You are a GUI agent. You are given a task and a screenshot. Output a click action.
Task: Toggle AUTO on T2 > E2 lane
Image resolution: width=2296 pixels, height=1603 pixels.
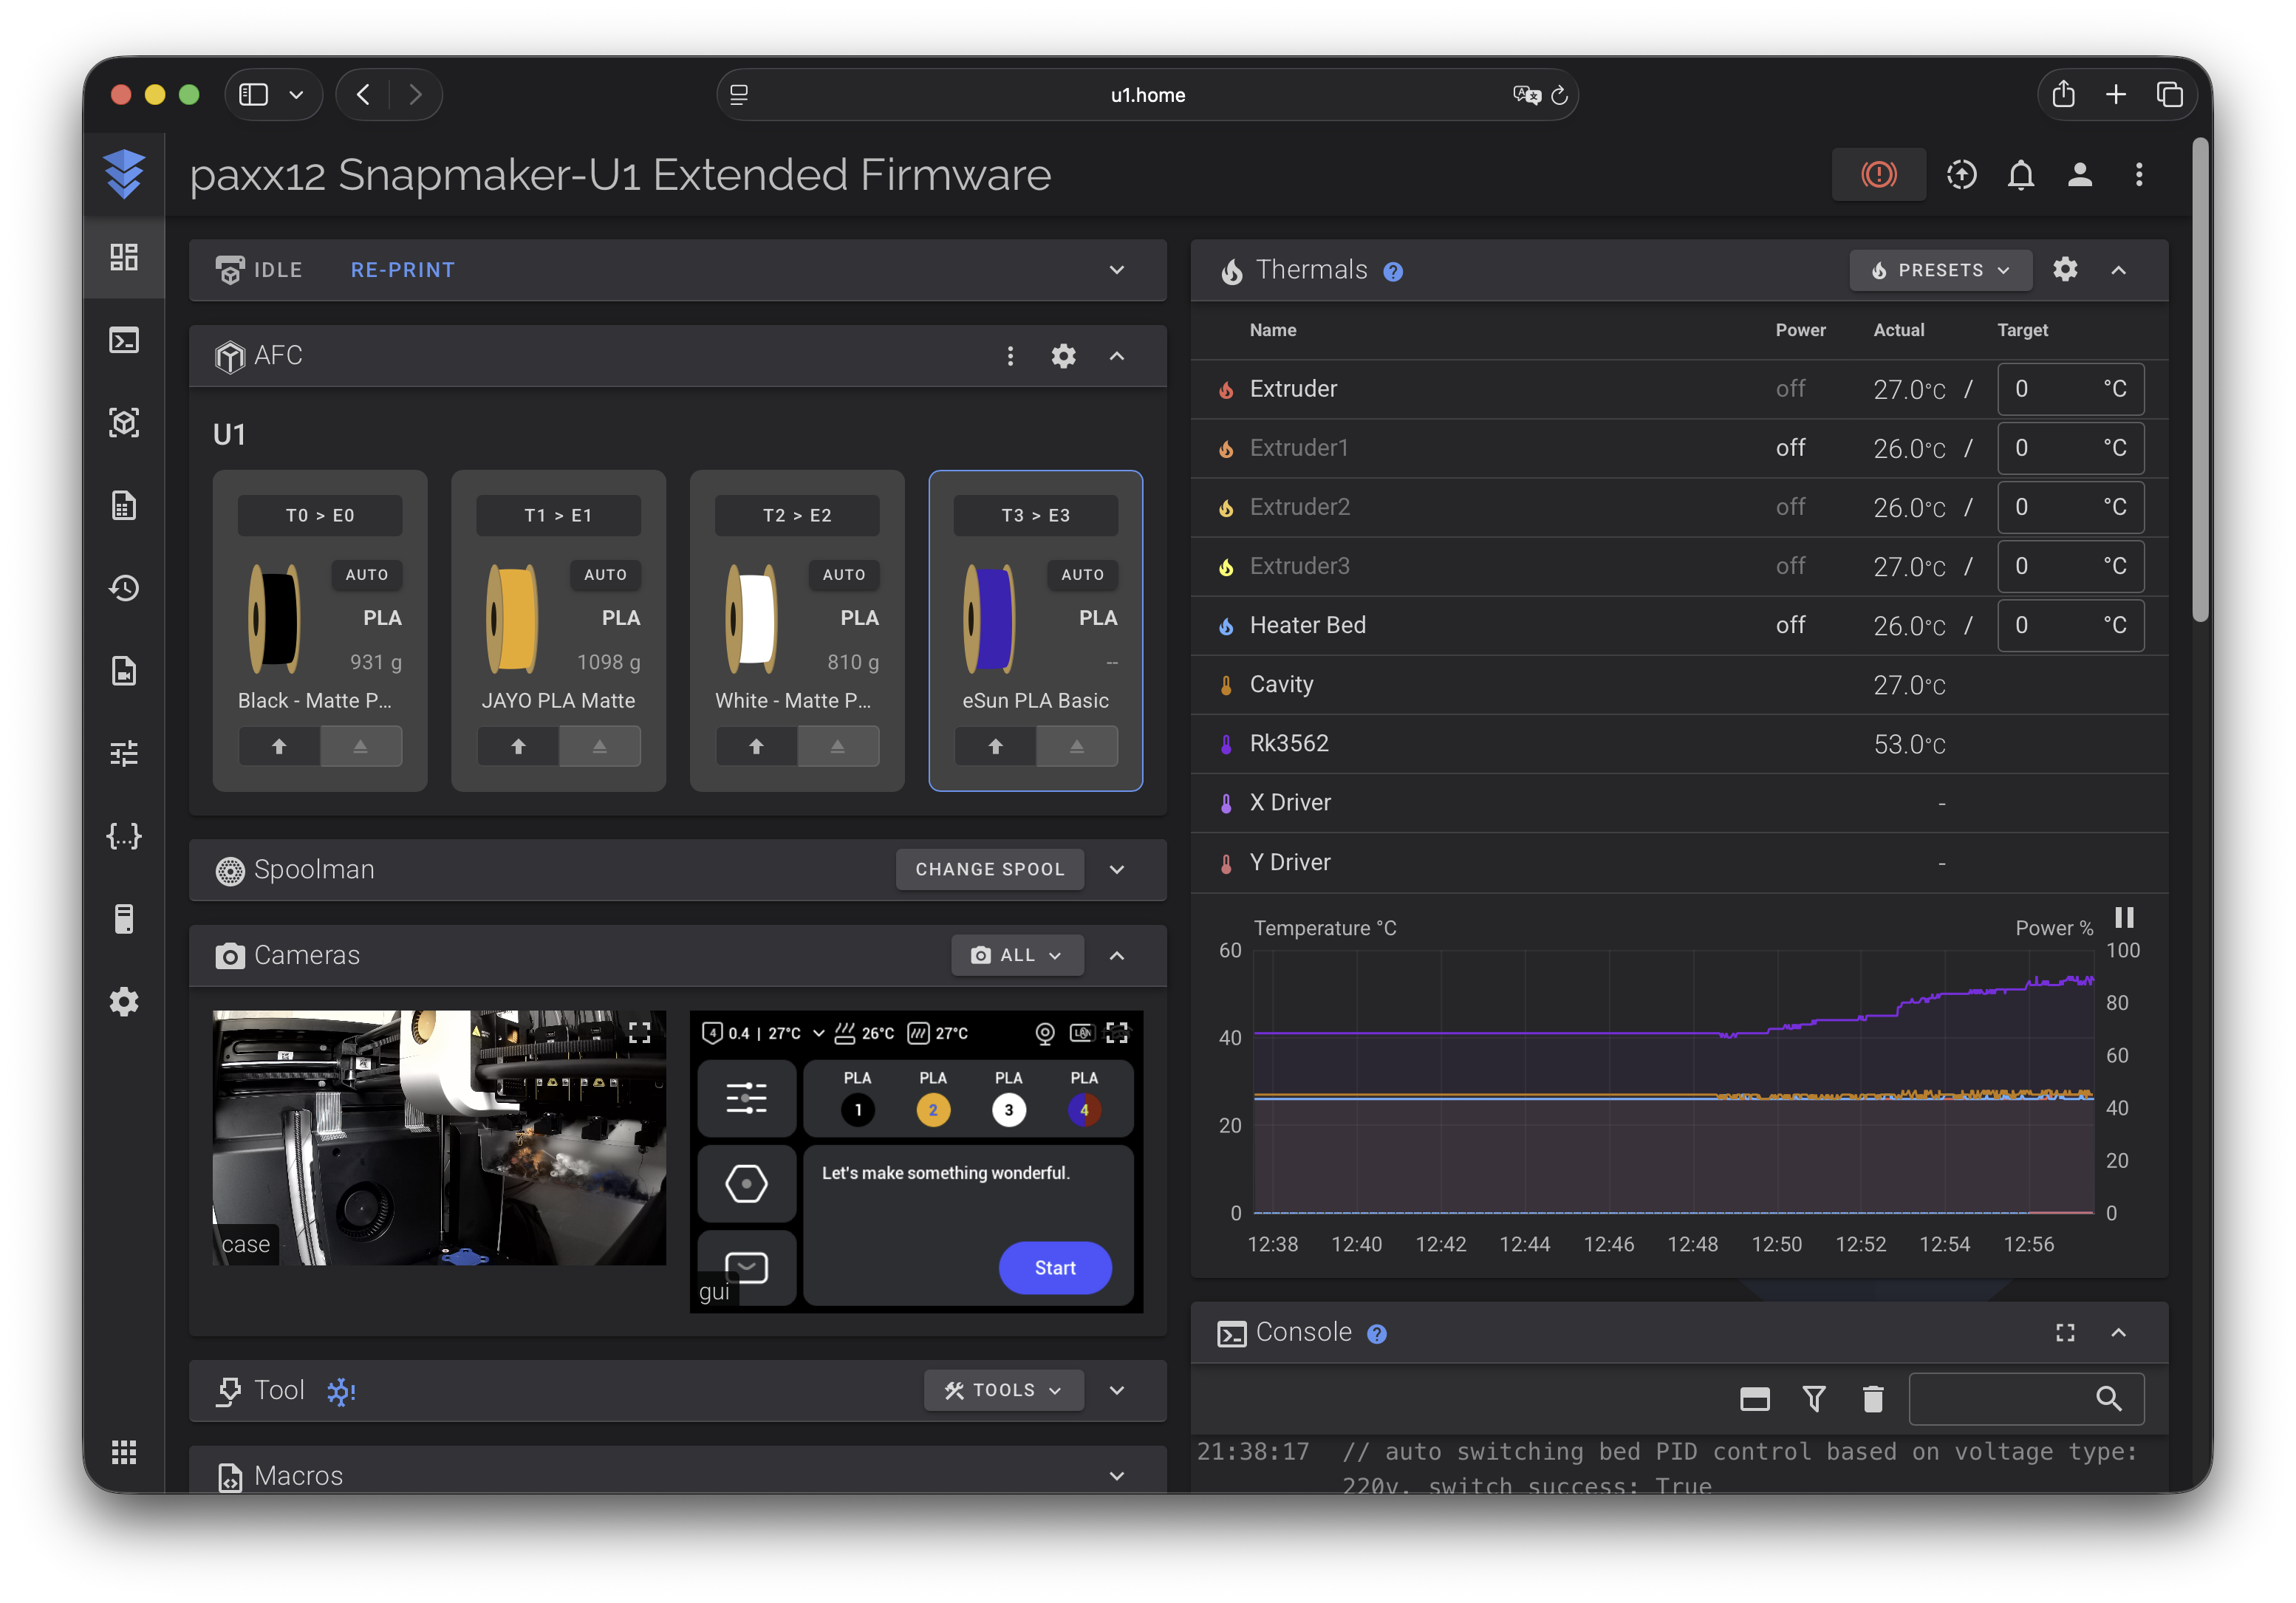point(844,575)
